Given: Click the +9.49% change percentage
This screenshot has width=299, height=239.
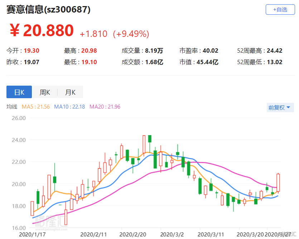Looking at the screenshot, I should click(x=131, y=34).
